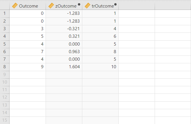Click the ruler icon beside trOutcome header
The height and width of the screenshot is (124, 191).
[x=88, y=6]
